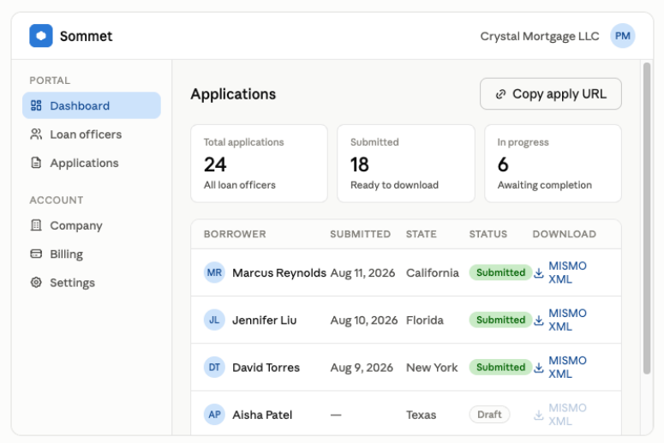The height and width of the screenshot is (443, 664).
Task: Select the In progress stats card
Action: (553, 163)
